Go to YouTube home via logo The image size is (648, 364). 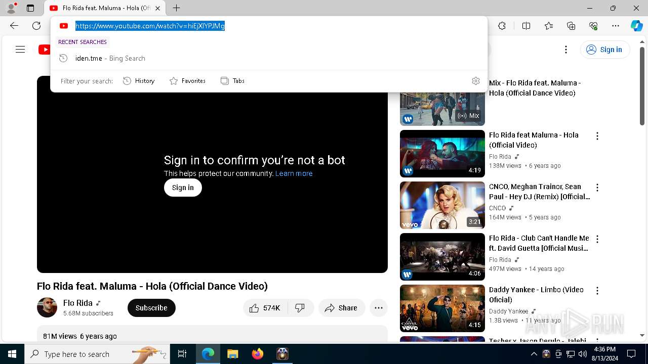45,49
